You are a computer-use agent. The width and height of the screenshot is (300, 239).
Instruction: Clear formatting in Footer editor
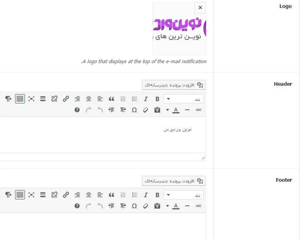click(x=145, y=206)
